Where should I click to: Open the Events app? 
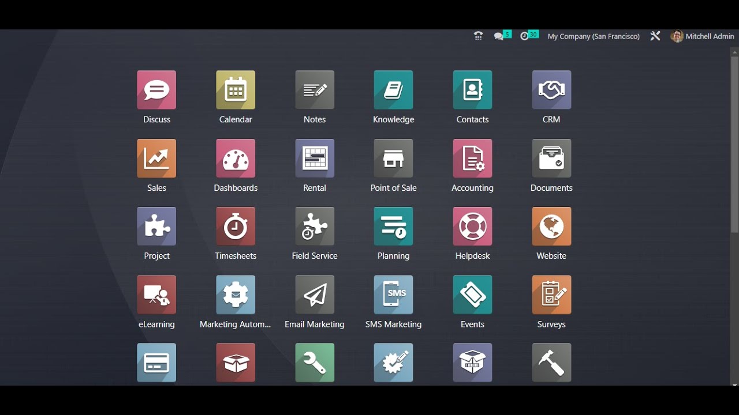[472, 295]
